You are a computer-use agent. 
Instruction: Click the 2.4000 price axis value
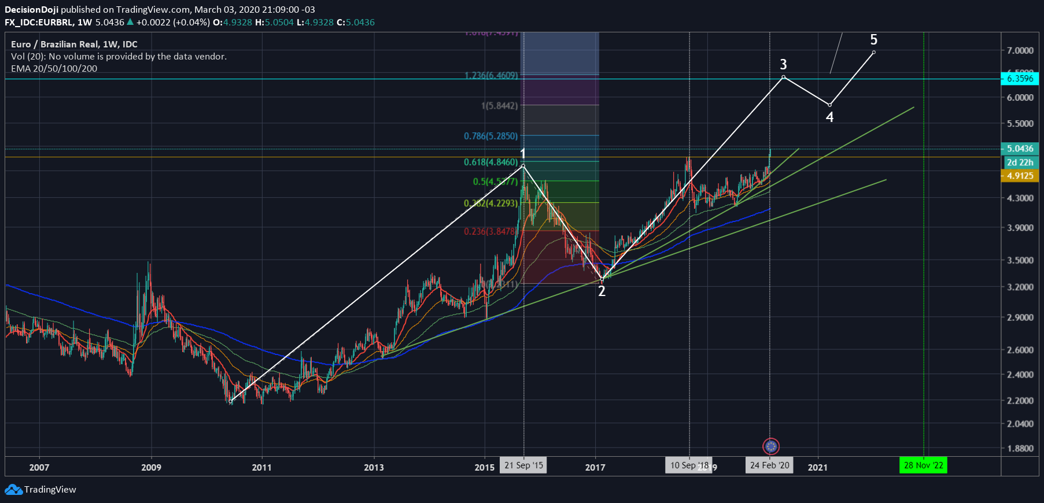coord(1020,375)
